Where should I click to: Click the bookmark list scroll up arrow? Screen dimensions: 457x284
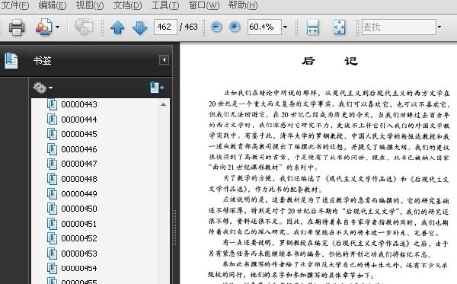click(x=164, y=104)
